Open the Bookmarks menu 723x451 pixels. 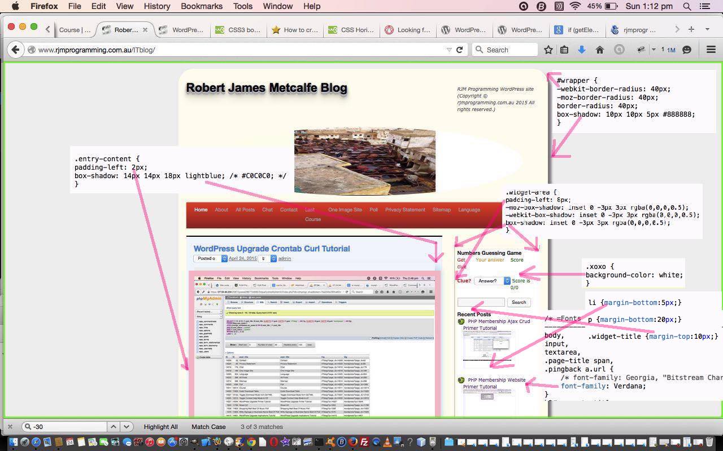(202, 6)
